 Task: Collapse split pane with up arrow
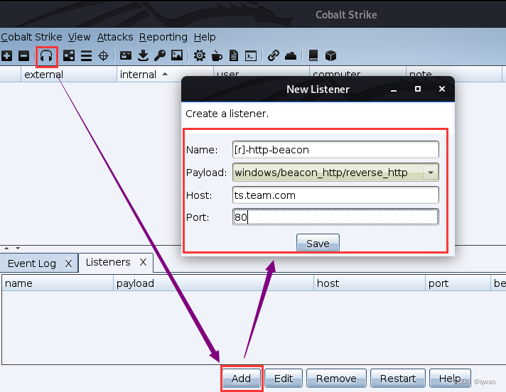[6, 248]
